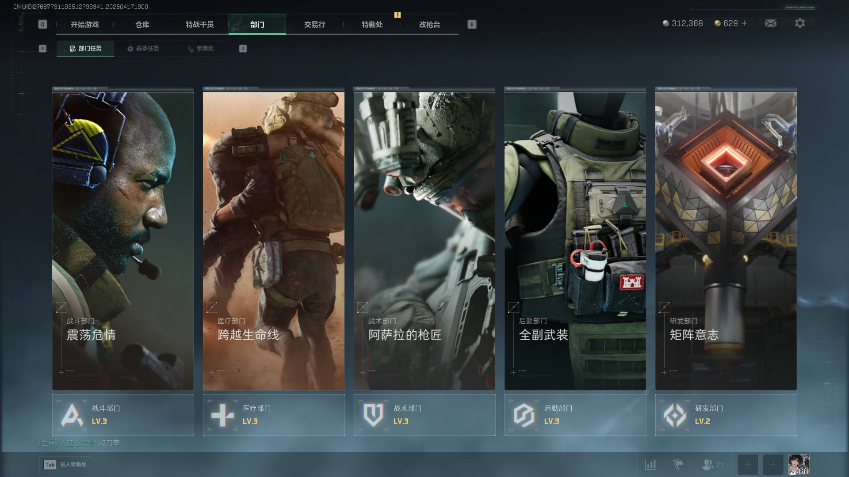Select the 医疗部门 跨越生命线 card
The image size is (849, 477).
coord(273,241)
